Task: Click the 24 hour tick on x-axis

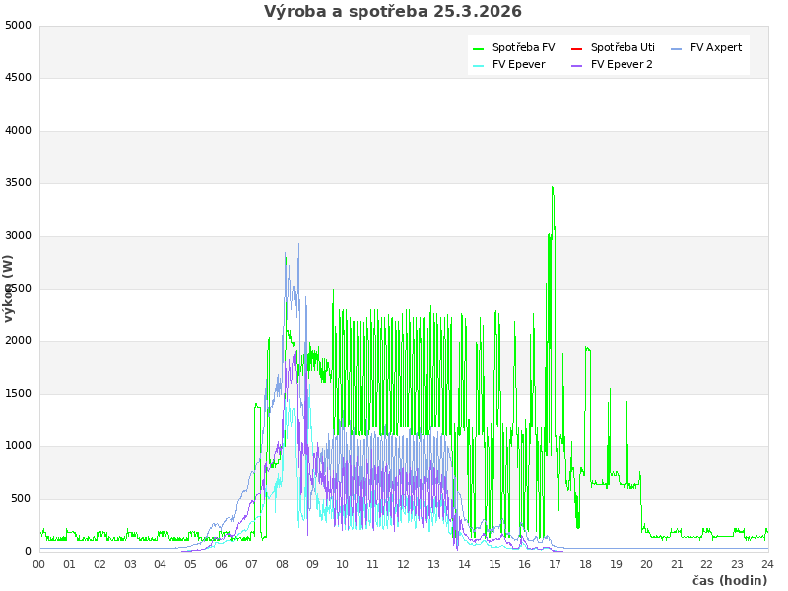Action: point(767,565)
